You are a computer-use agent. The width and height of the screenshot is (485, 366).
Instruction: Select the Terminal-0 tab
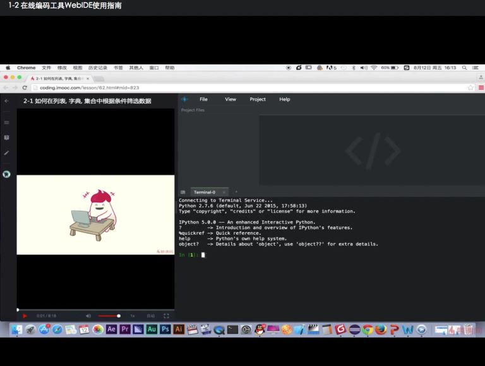tap(204, 192)
